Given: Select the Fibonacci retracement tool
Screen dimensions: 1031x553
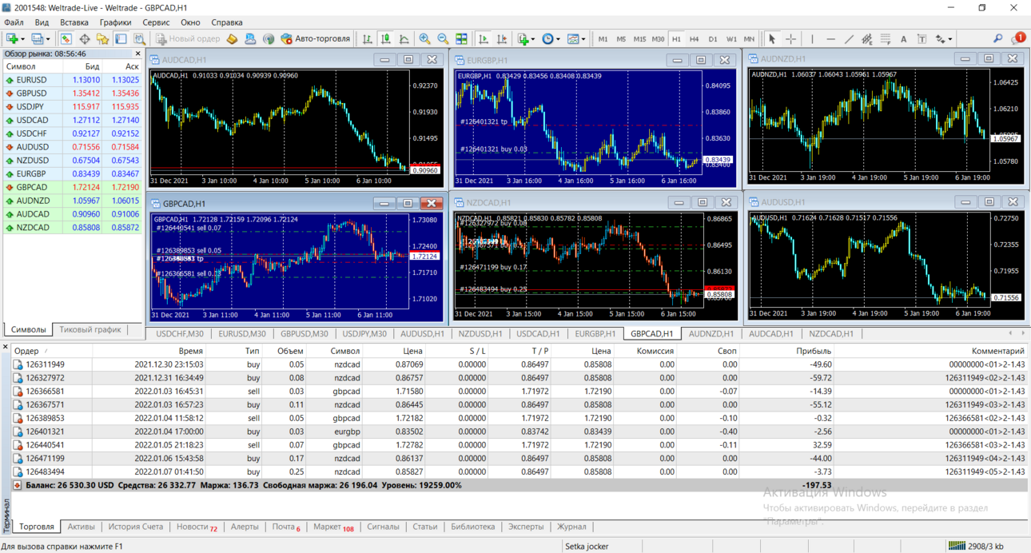Looking at the screenshot, I should (x=886, y=38).
